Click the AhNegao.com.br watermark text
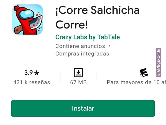Image resolution: width=166 pixels, height=125 pixels. (x=159, y=61)
